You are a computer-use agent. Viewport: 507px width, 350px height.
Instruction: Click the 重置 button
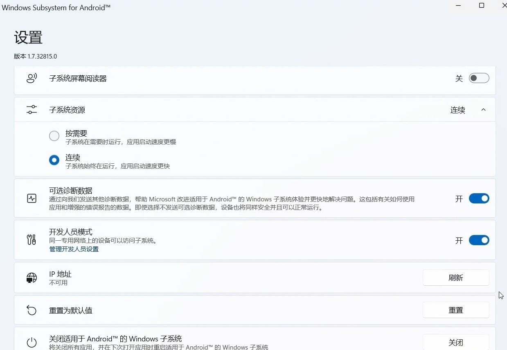click(x=456, y=310)
